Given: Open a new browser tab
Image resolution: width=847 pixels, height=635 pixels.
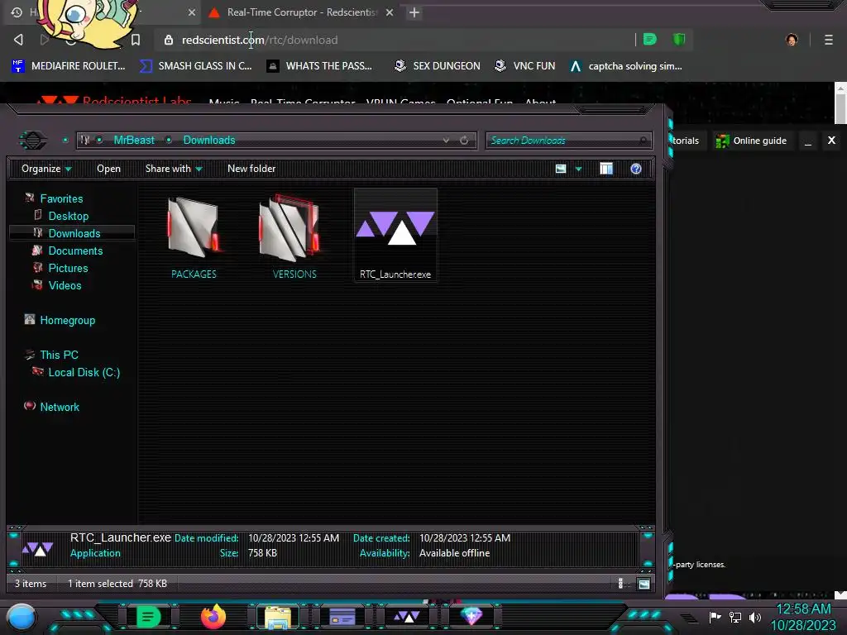Looking at the screenshot, I should [x=414, y=12].
